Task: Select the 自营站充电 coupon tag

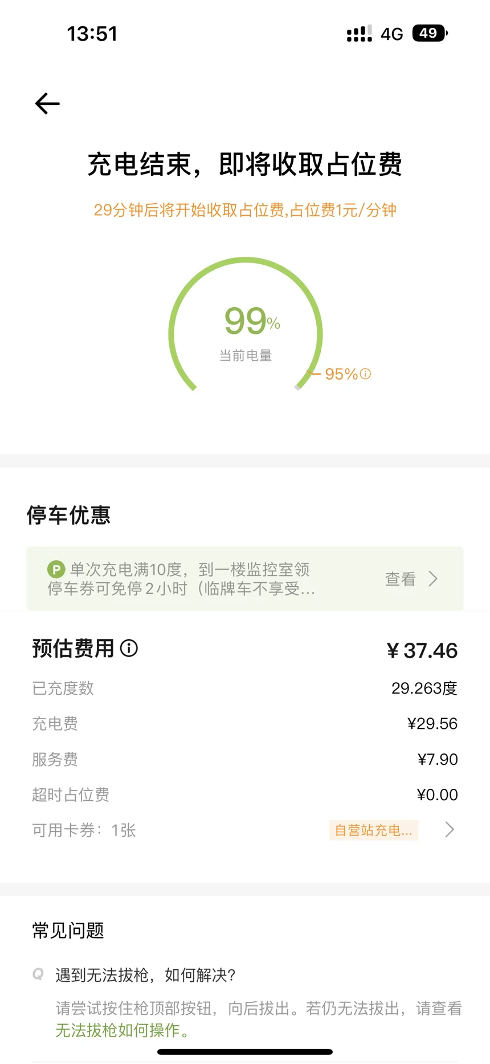Action: (x=374, y=830)
